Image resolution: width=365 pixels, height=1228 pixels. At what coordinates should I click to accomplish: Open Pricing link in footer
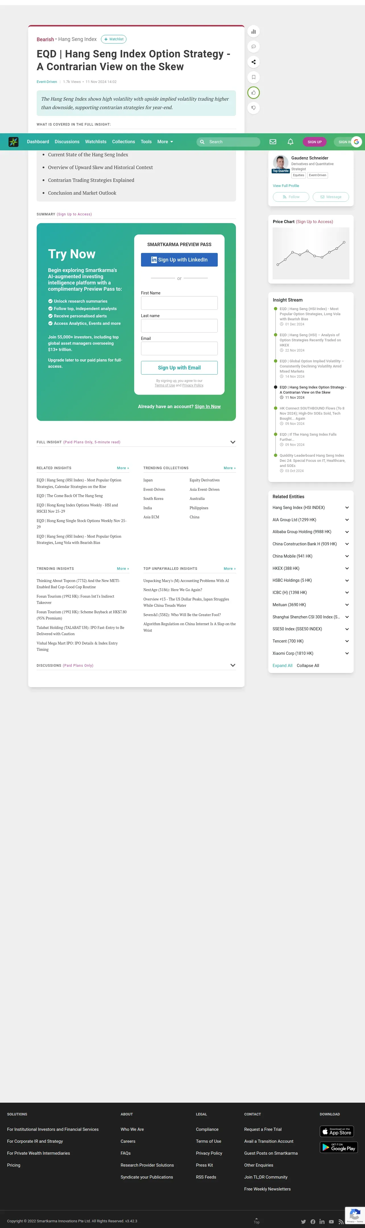[x=14, y=1165]
